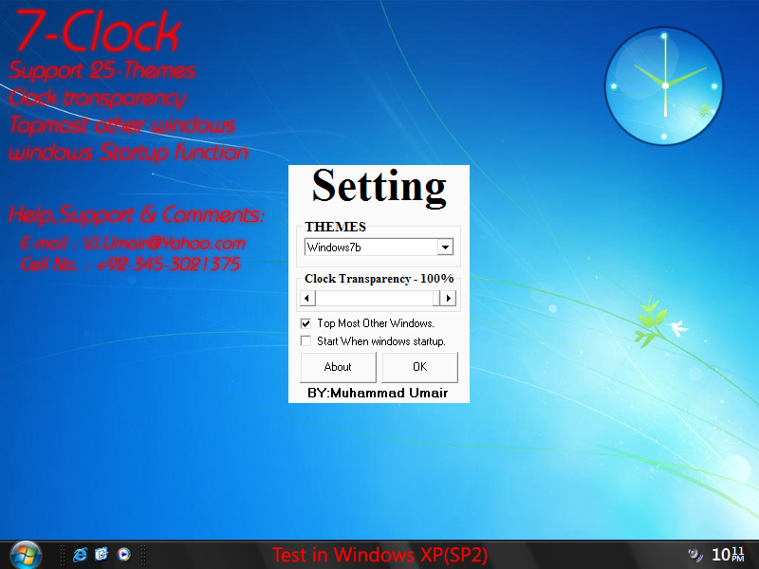The width and height of the screenshot is (759, 569).
Task: Click the taskbar time display
Action: (x=728, y=555)
